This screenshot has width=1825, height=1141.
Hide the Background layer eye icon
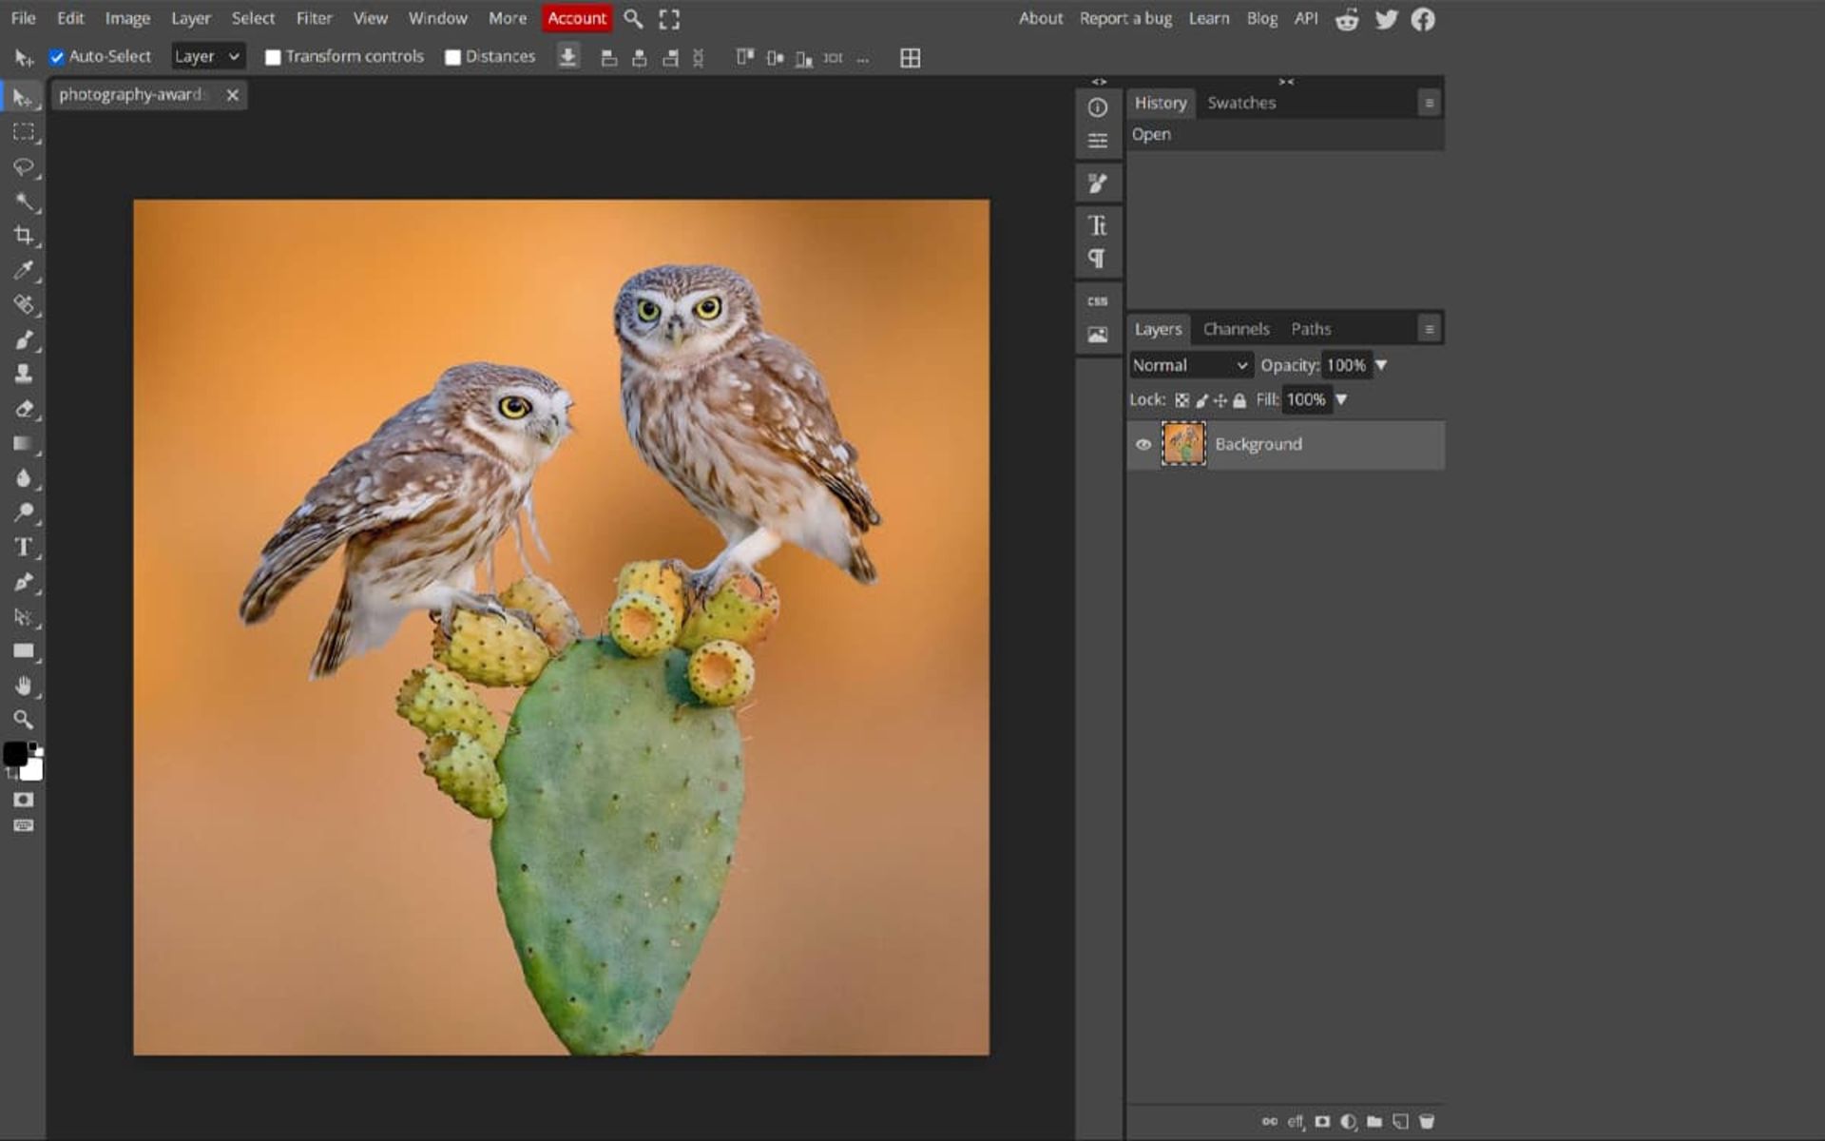[1143, 444]
